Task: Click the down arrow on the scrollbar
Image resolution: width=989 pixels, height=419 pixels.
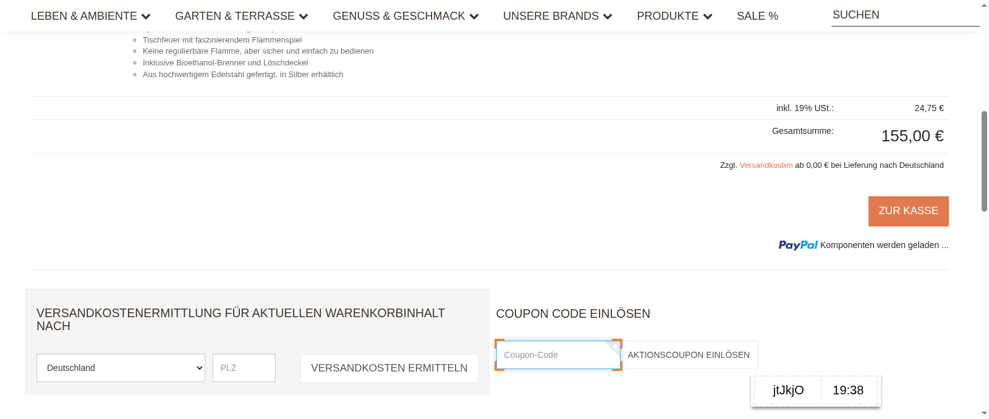Action: pos(984,414)
